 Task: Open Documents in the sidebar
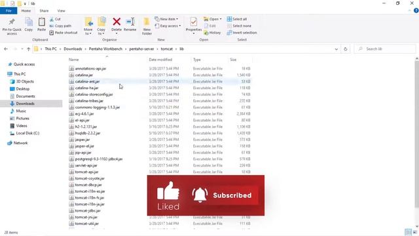(x=22, y=96)
